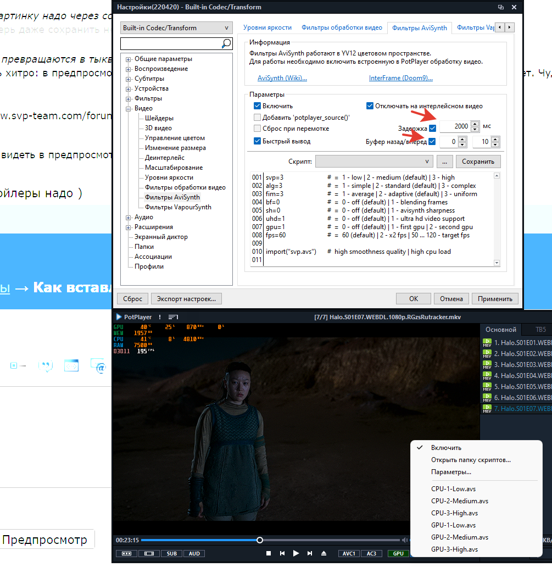552x567 pixels.
Task: Expand the 'Аудио' tree node
Action: 129,217
